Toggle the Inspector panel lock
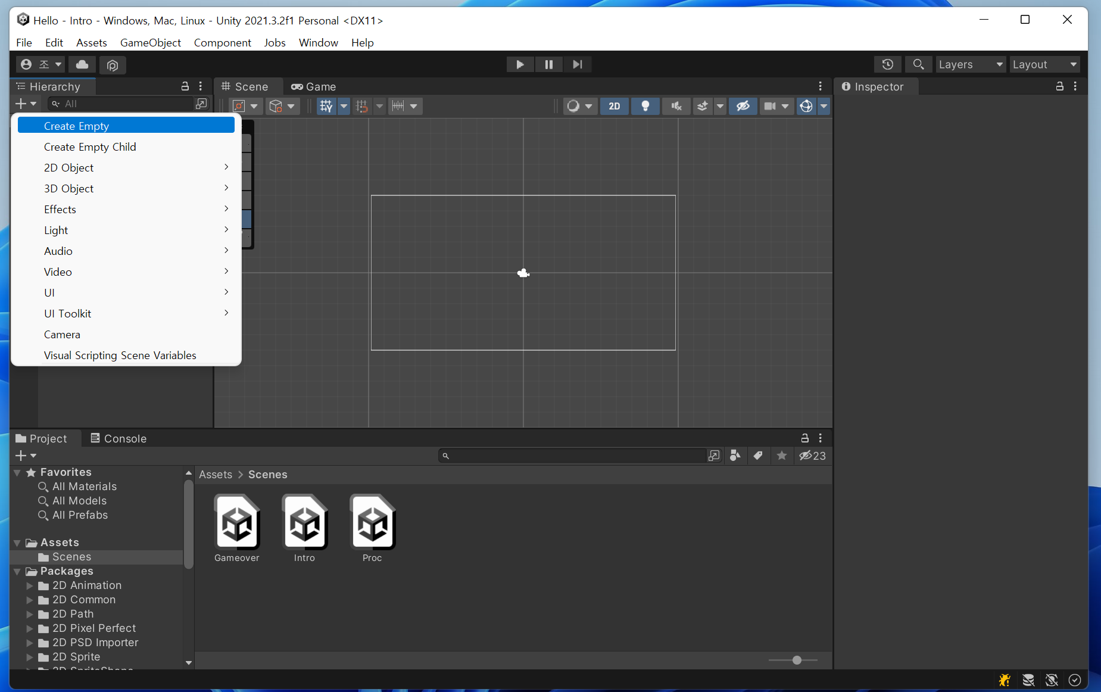Image resolution: width=1101 pixels, height=692 pixels. (1060, 86)
